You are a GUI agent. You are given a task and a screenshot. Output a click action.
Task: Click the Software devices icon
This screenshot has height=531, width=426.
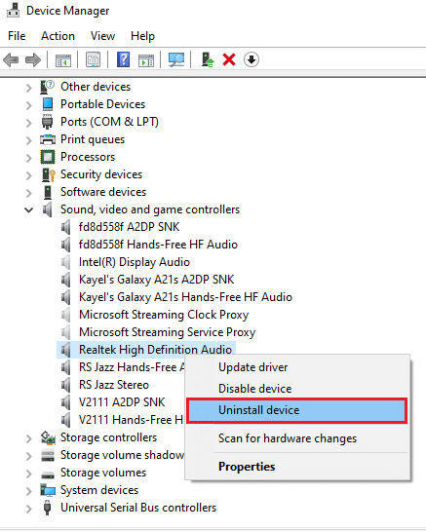click(x=48, y=192)
